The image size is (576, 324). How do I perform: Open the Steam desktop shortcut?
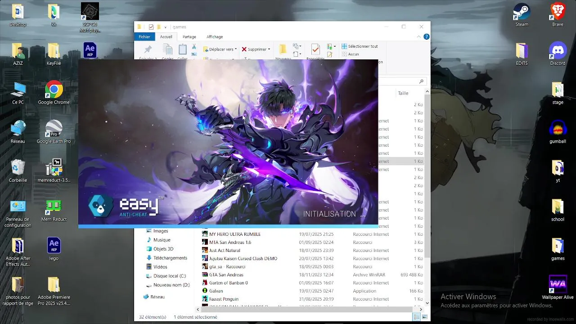(x=522, y=15)
